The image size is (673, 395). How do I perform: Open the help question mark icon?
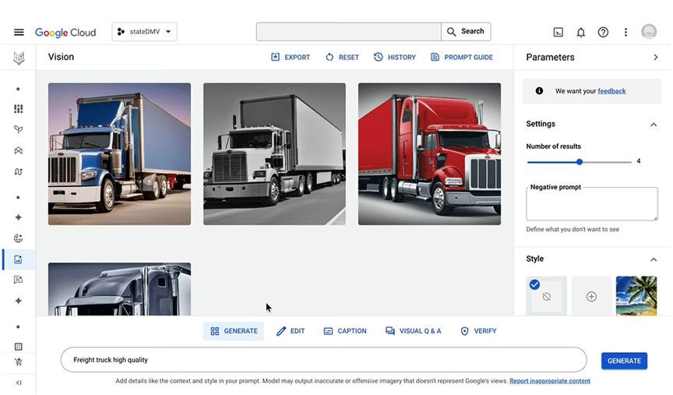pyautogui.click(x=603, y=32)
